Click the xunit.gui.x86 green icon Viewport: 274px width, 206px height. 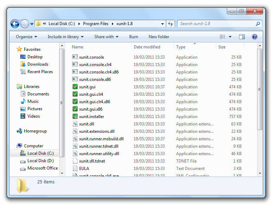click(75, 109)
